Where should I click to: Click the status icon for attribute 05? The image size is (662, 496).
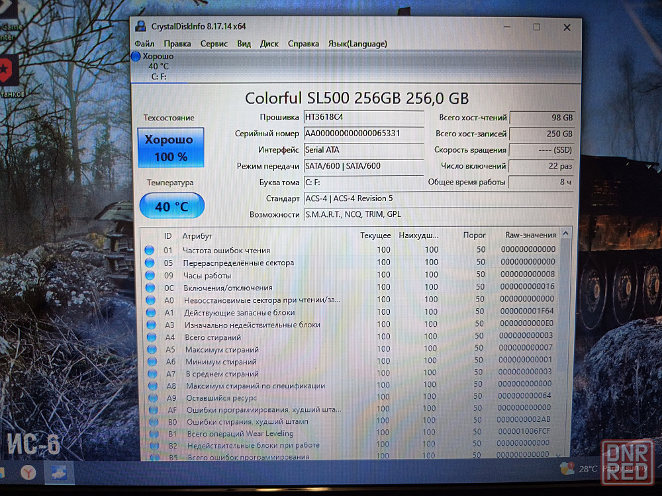[150, 263]
